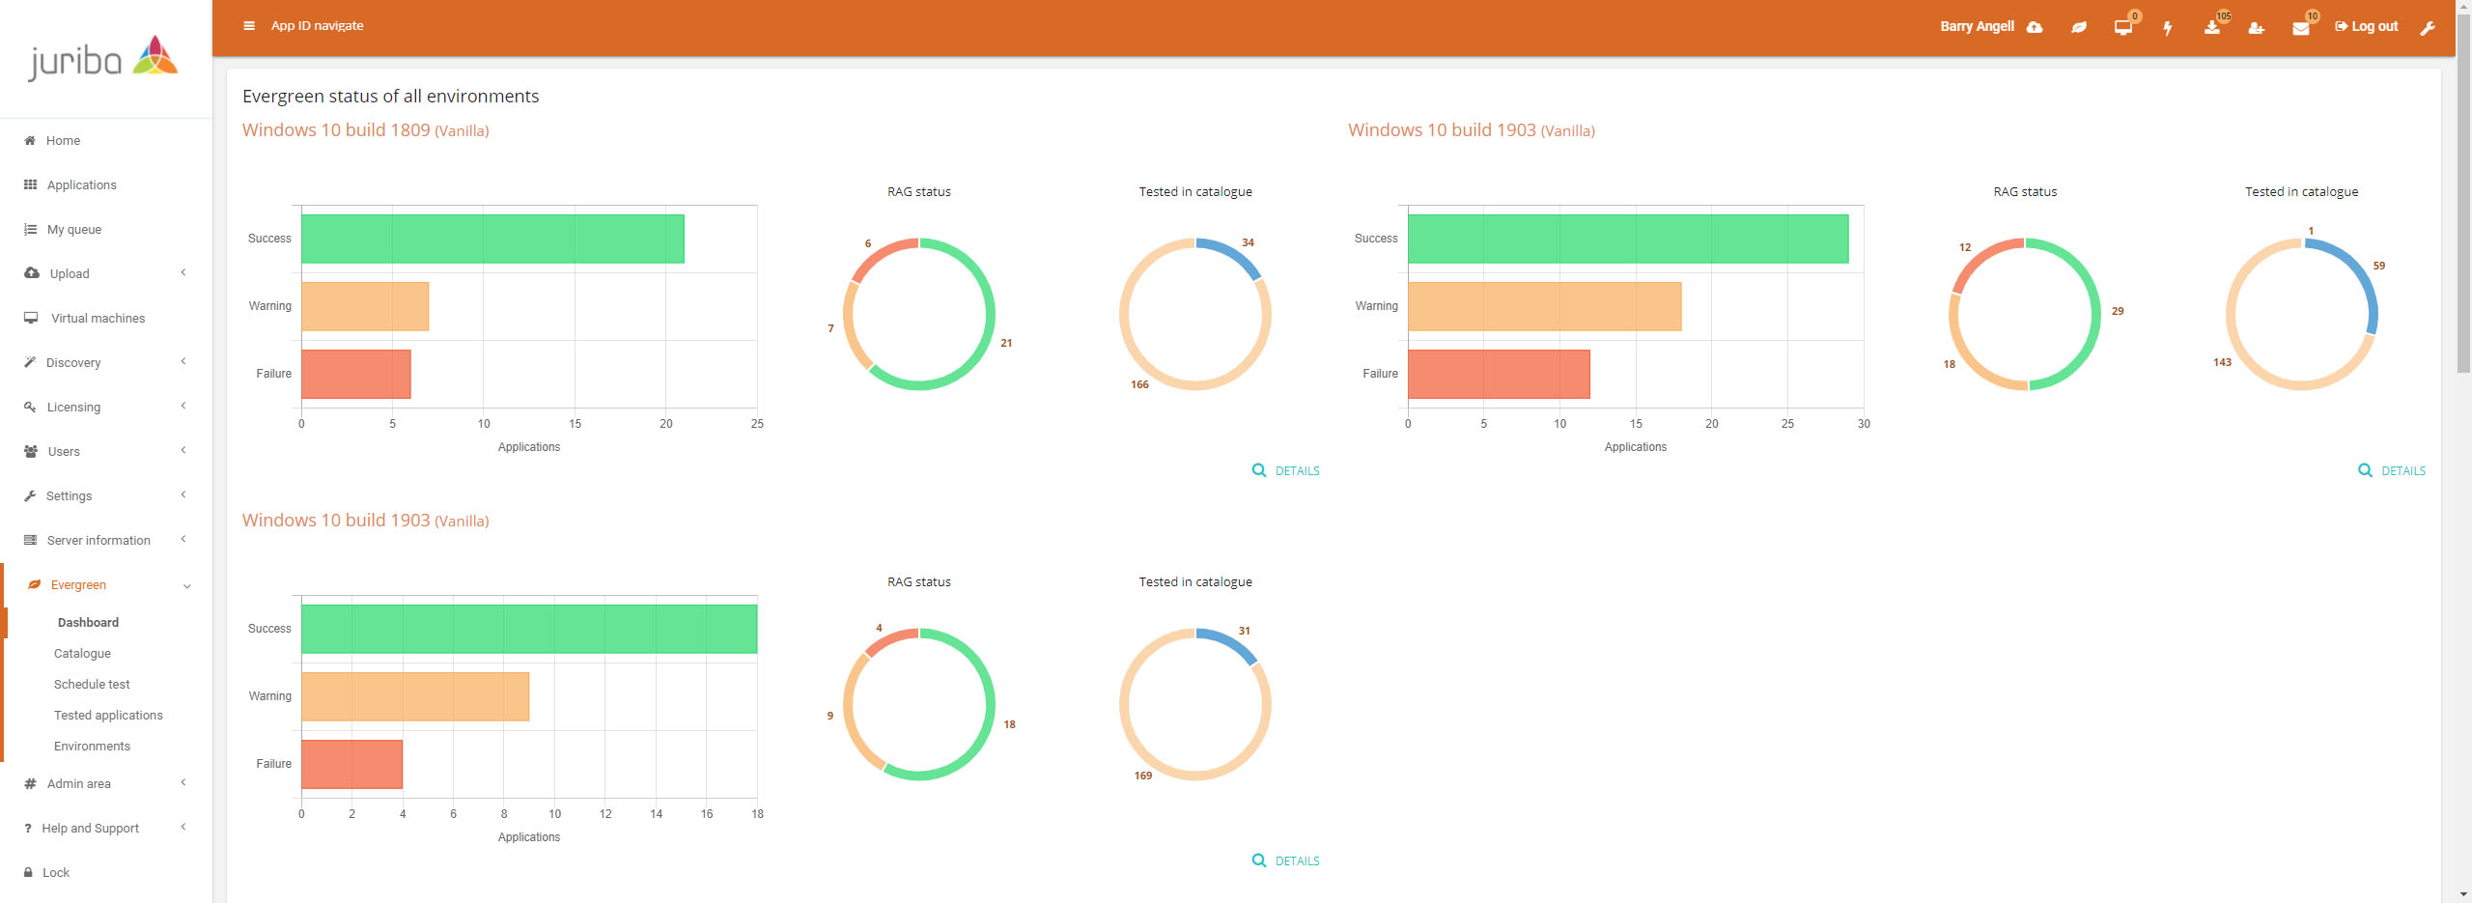Select the leaf Evergreen icon in top bar
This screenshot has height=903, width=2472.
[2078, 26]
